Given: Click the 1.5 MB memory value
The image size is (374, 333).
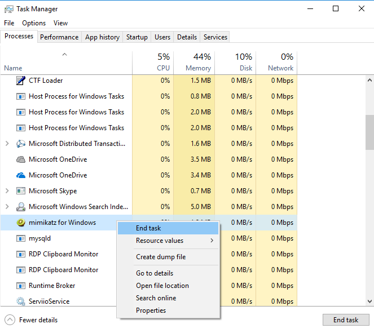Looking at the screenshot, I should (201, 81).
